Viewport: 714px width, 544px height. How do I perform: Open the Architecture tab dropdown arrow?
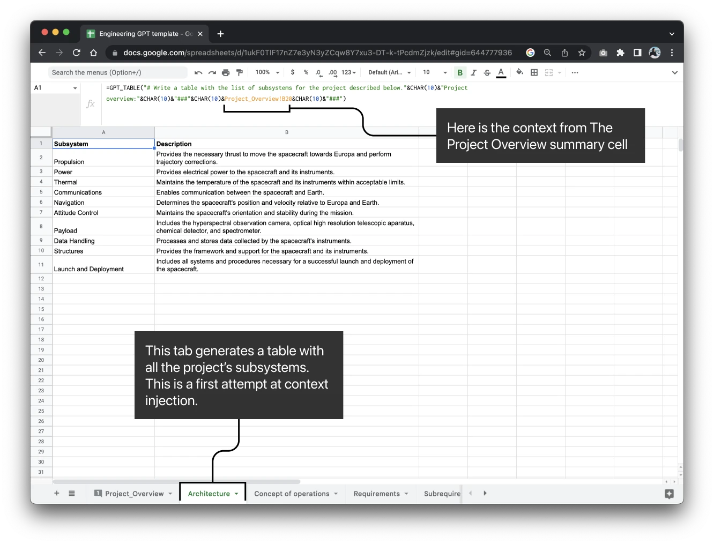[x=236, y=494]
